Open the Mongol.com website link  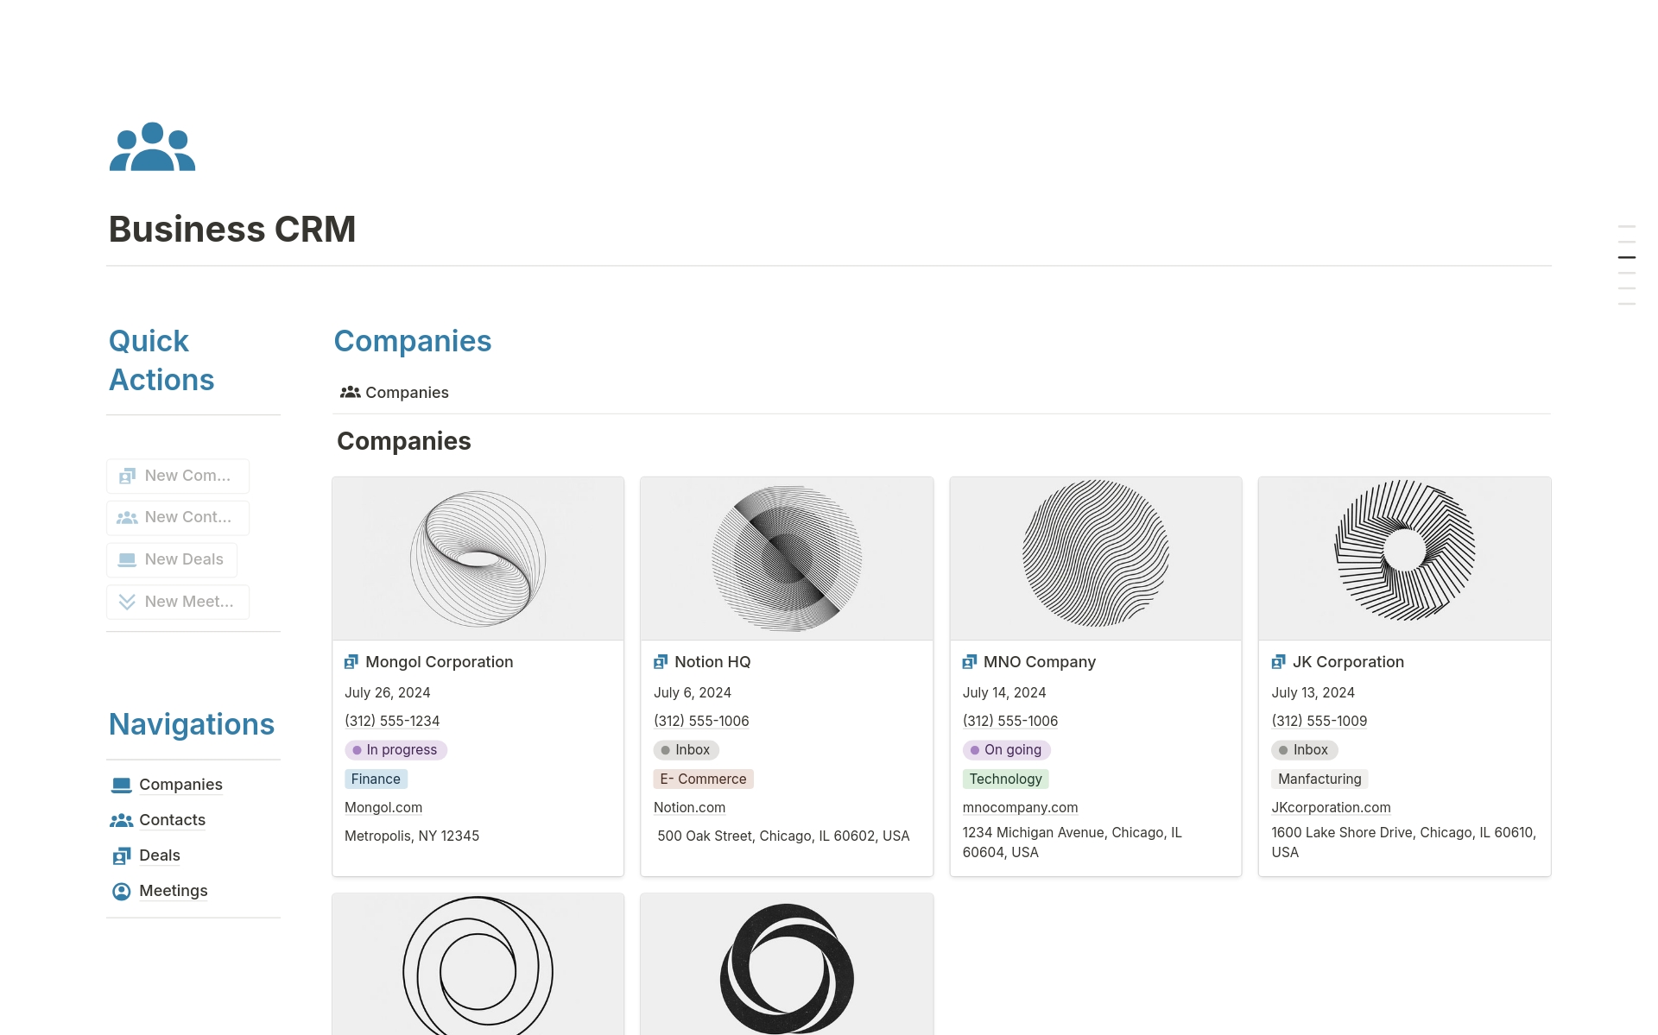coord(383,807)
